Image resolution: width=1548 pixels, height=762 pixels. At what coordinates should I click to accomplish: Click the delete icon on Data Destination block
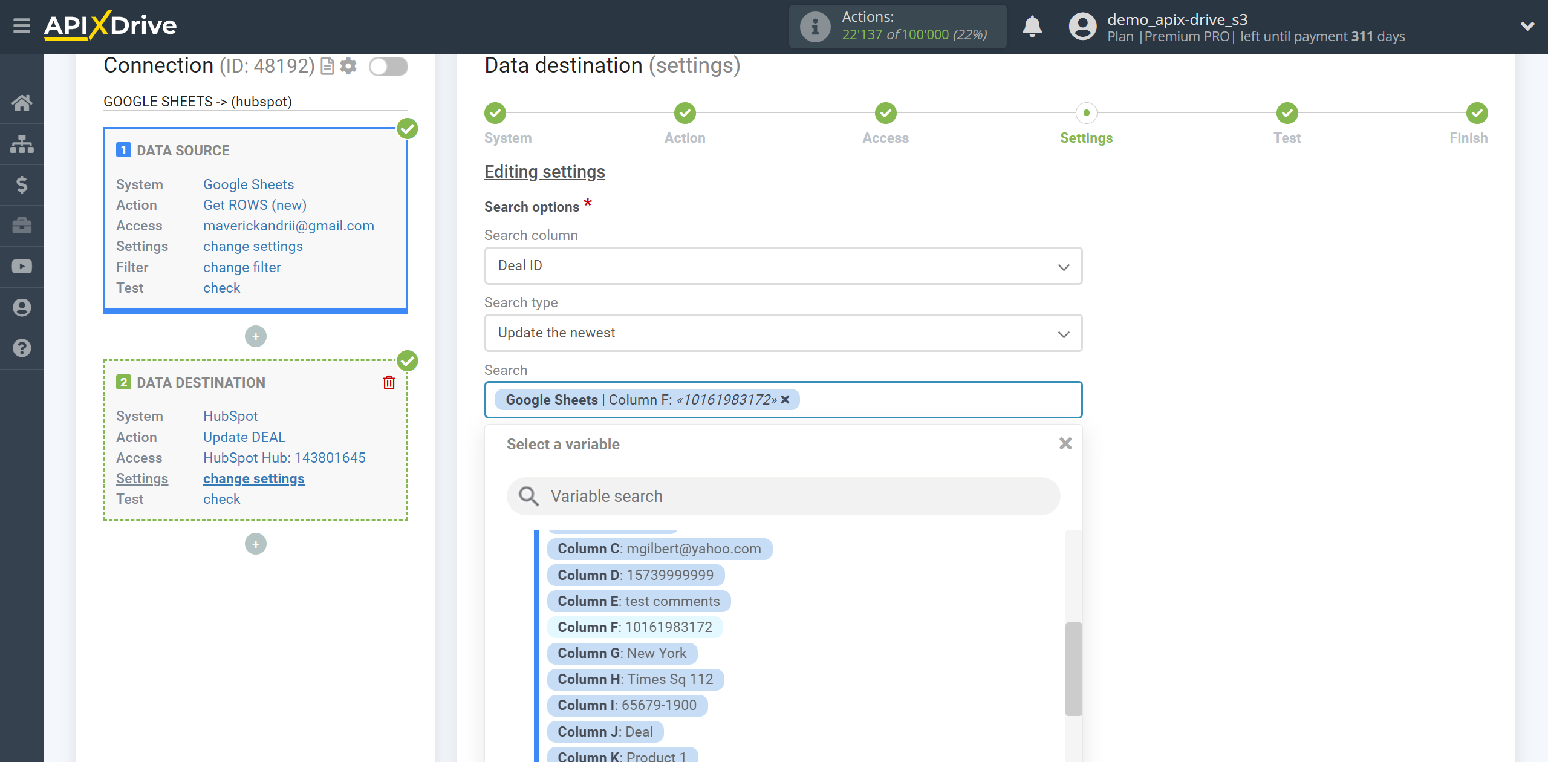[391, 382]
